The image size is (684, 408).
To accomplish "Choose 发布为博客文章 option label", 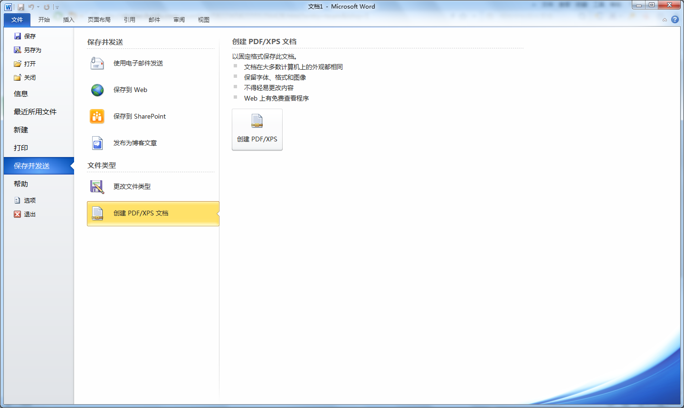I will [135, 143].
